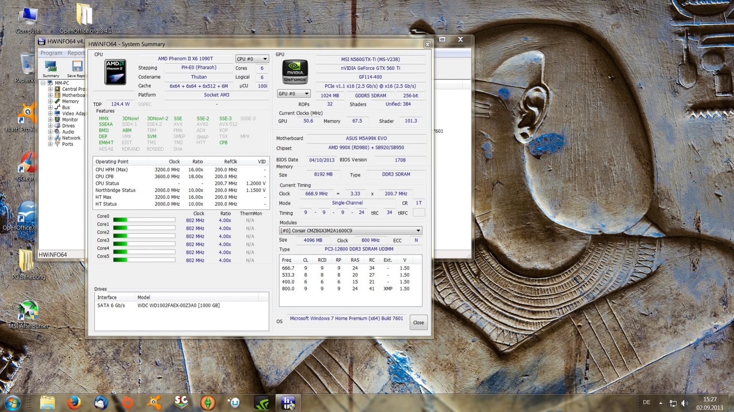734x412 pixels.
Task: Open the memory Modules dropdown list
Action: (x=351, y=231)
